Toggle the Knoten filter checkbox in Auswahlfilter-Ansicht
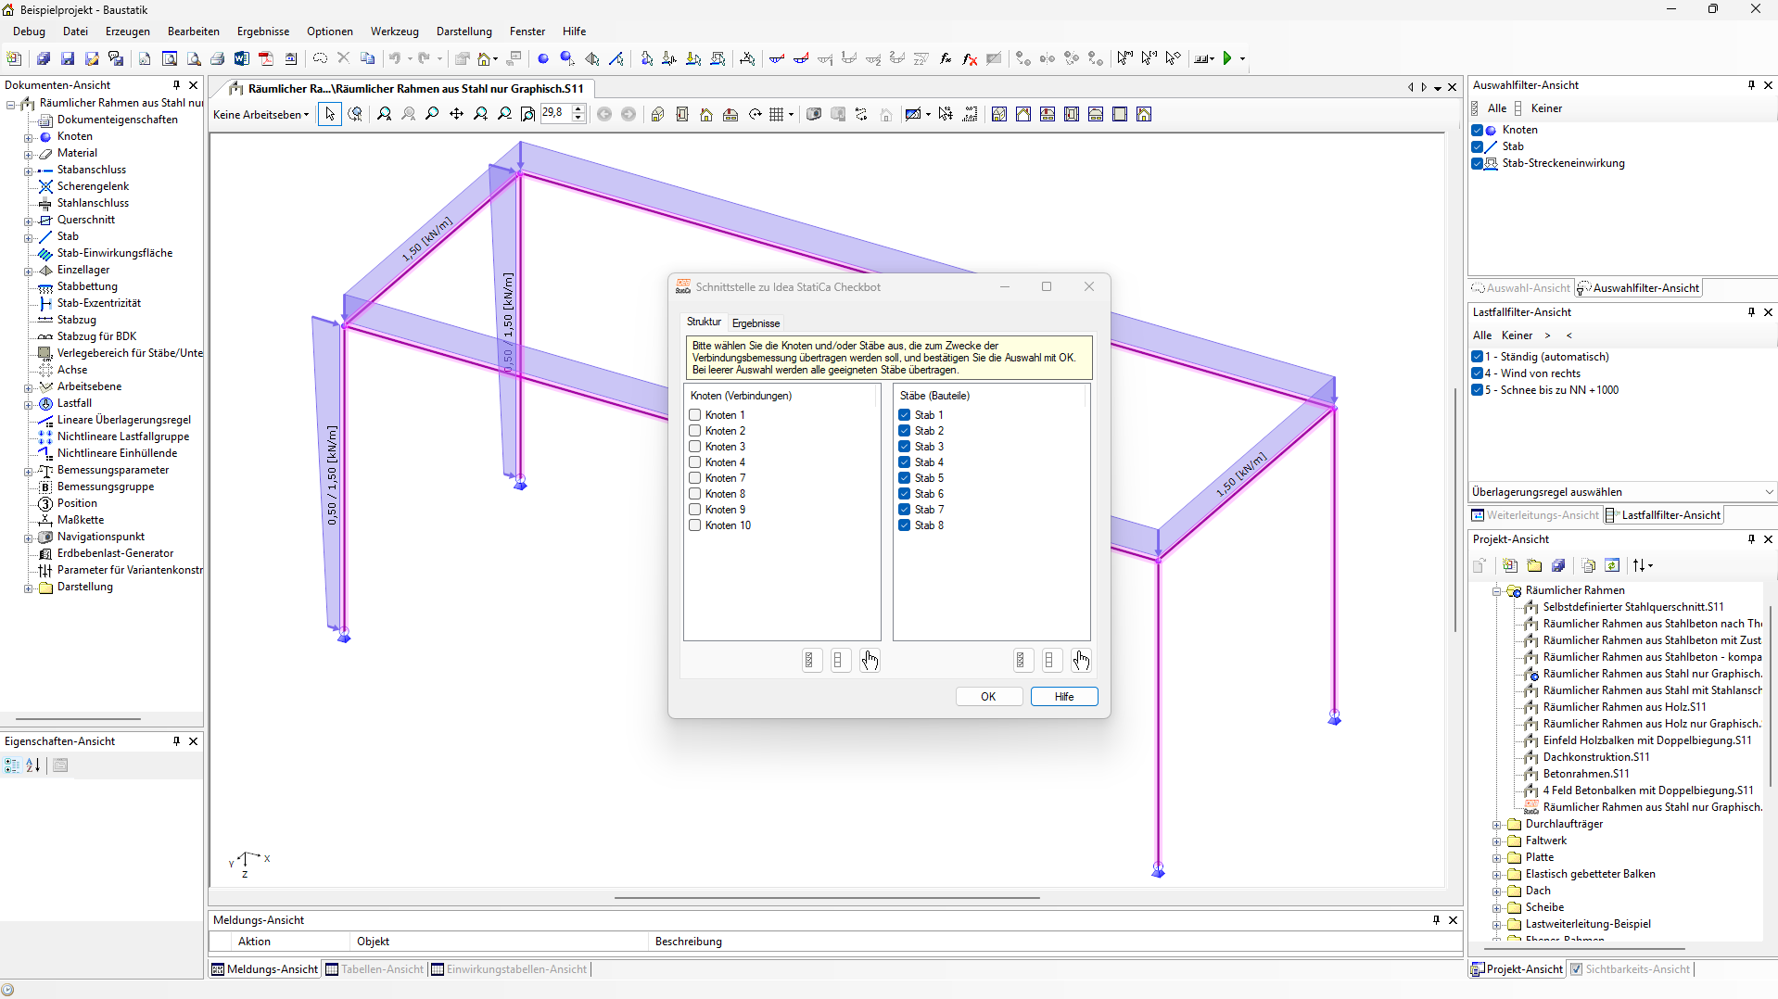 pos(1477,130)
